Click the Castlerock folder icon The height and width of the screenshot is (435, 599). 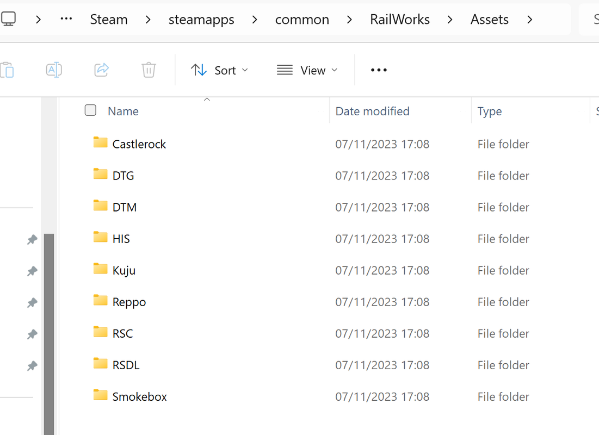click(101, 142)
